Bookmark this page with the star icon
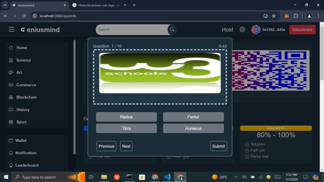 click(x=274, y=16)
